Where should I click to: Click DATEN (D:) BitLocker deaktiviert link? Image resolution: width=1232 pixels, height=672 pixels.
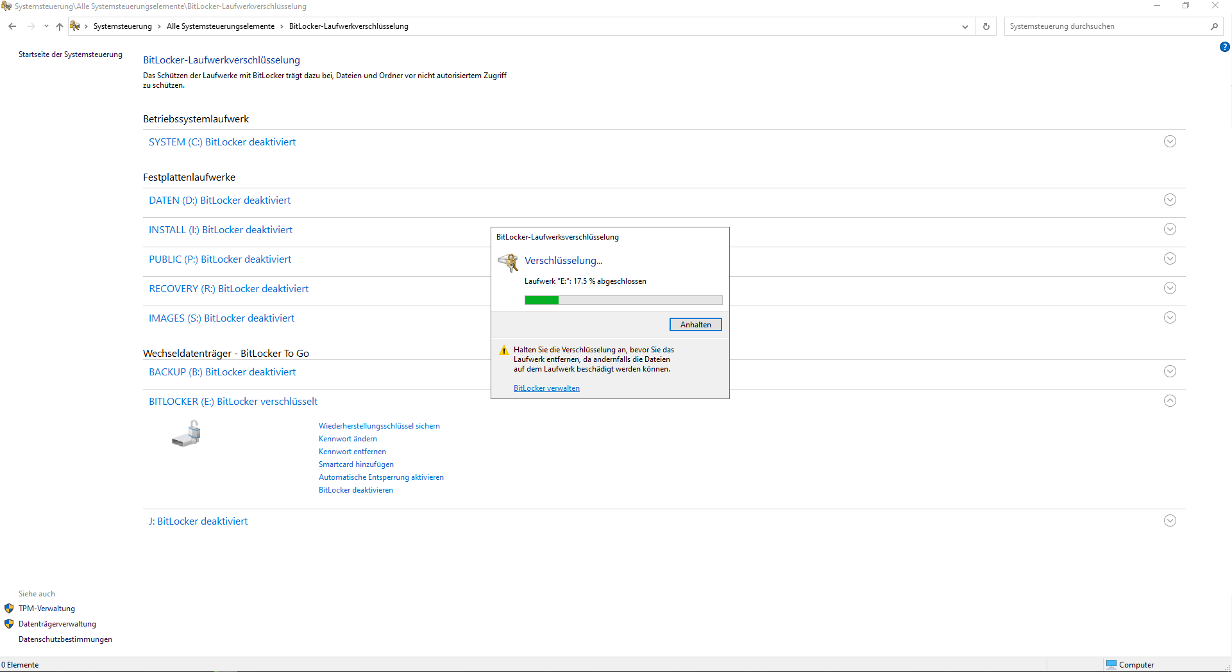(219, 201)
